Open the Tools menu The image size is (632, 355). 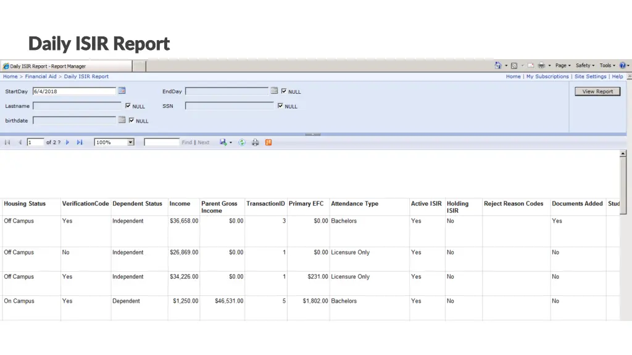click(x=607, y=65)
